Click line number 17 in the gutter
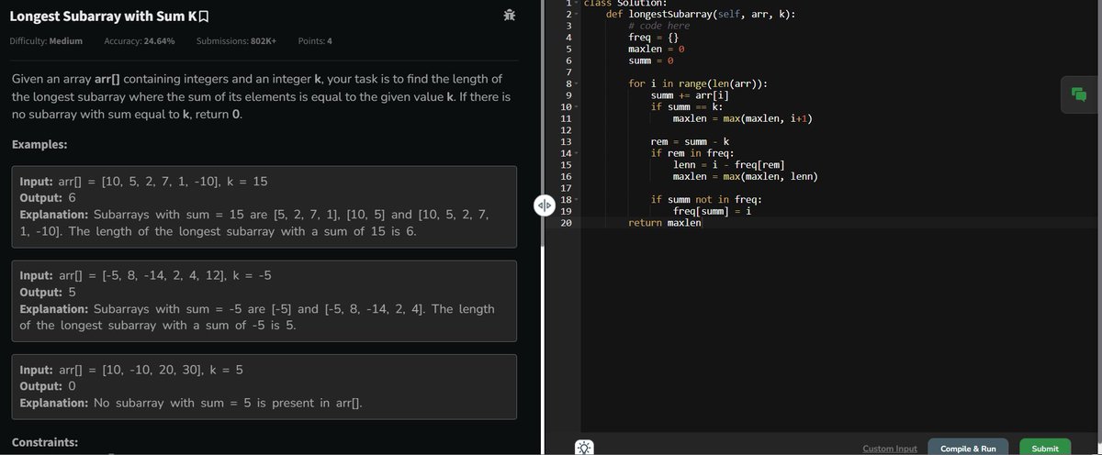Image resolution: width=1102 pixels, height=455 pixels. (x=565, y=188)
